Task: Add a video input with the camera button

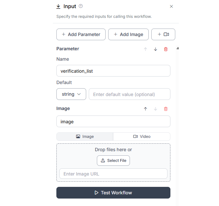Action: coord(163,34)
